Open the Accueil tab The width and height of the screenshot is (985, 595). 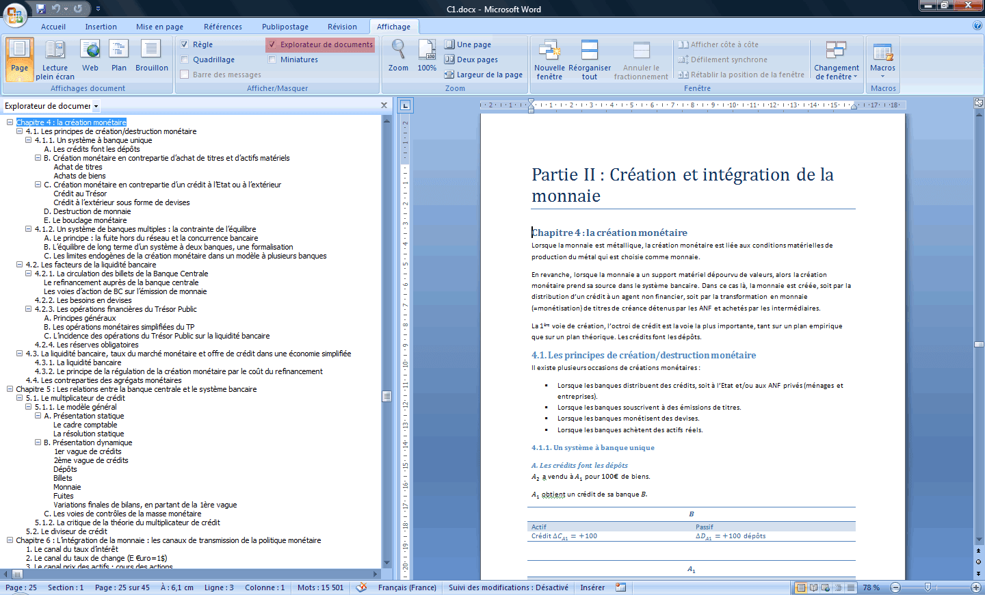[x=53, y=27]
